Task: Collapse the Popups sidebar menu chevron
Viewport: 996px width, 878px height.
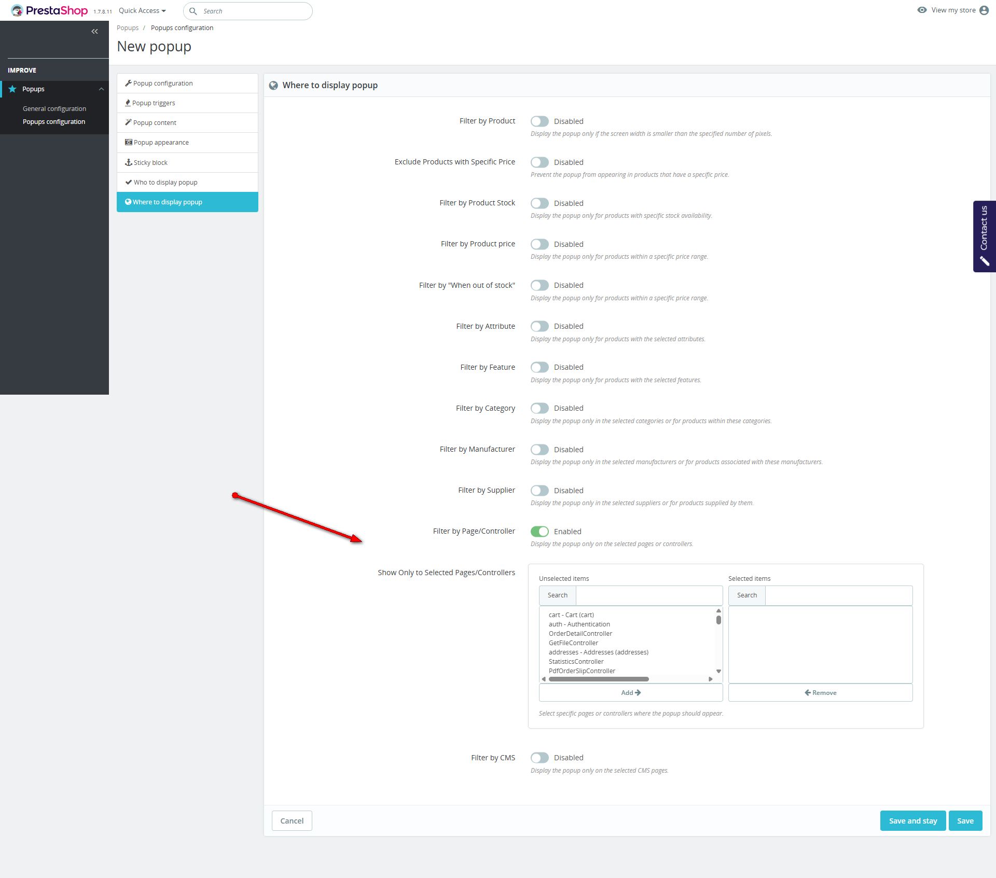Action: [x=101, y=89]
